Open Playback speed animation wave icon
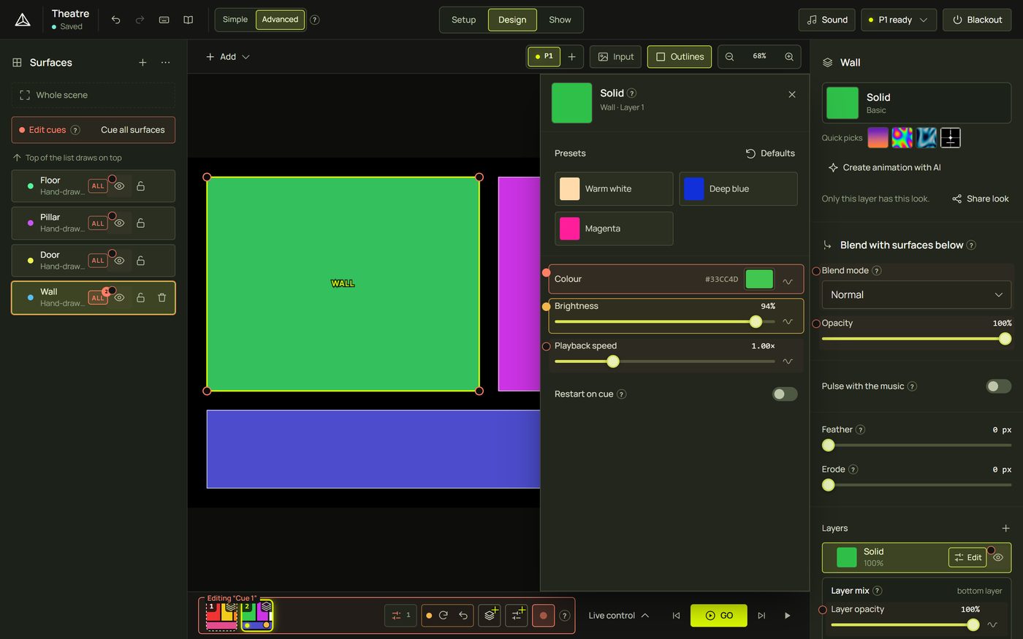 pos(788,361)
